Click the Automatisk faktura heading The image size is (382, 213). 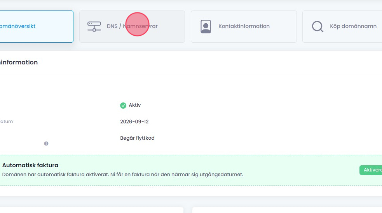[30, 165]
